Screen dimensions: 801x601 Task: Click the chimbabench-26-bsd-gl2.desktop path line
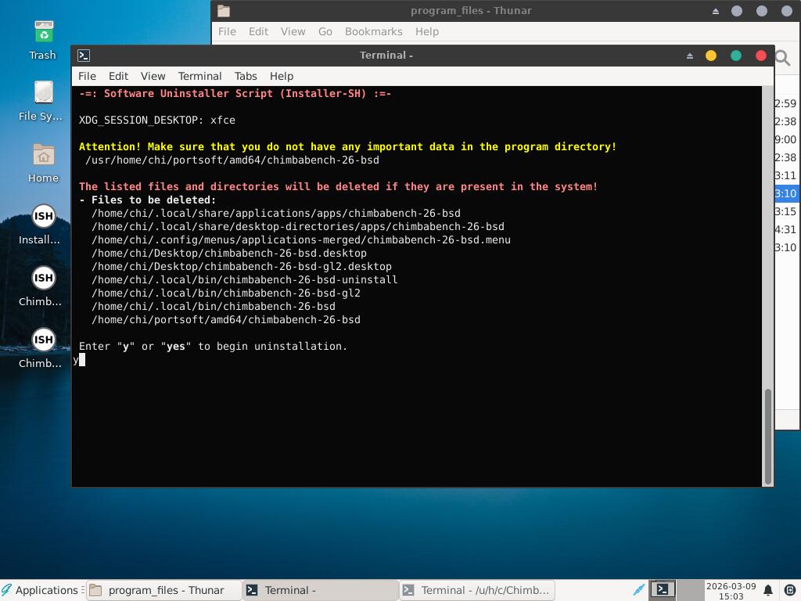point(242,266)
